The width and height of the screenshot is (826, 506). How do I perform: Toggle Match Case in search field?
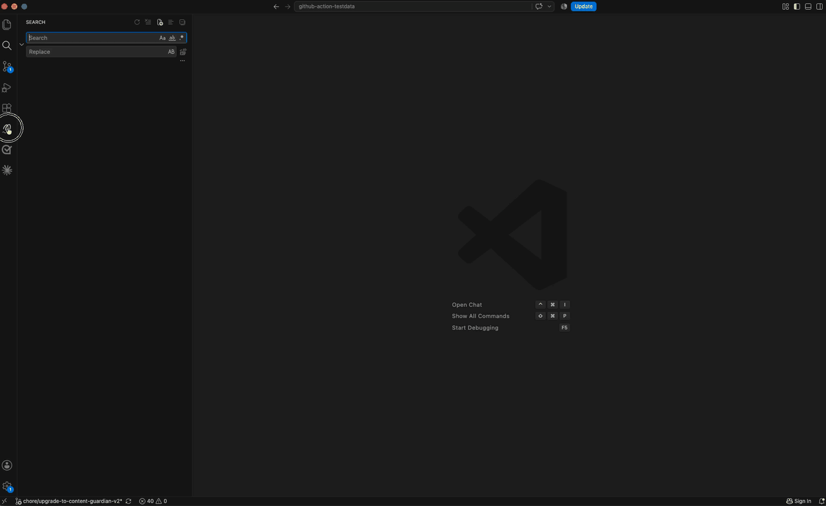163,38
